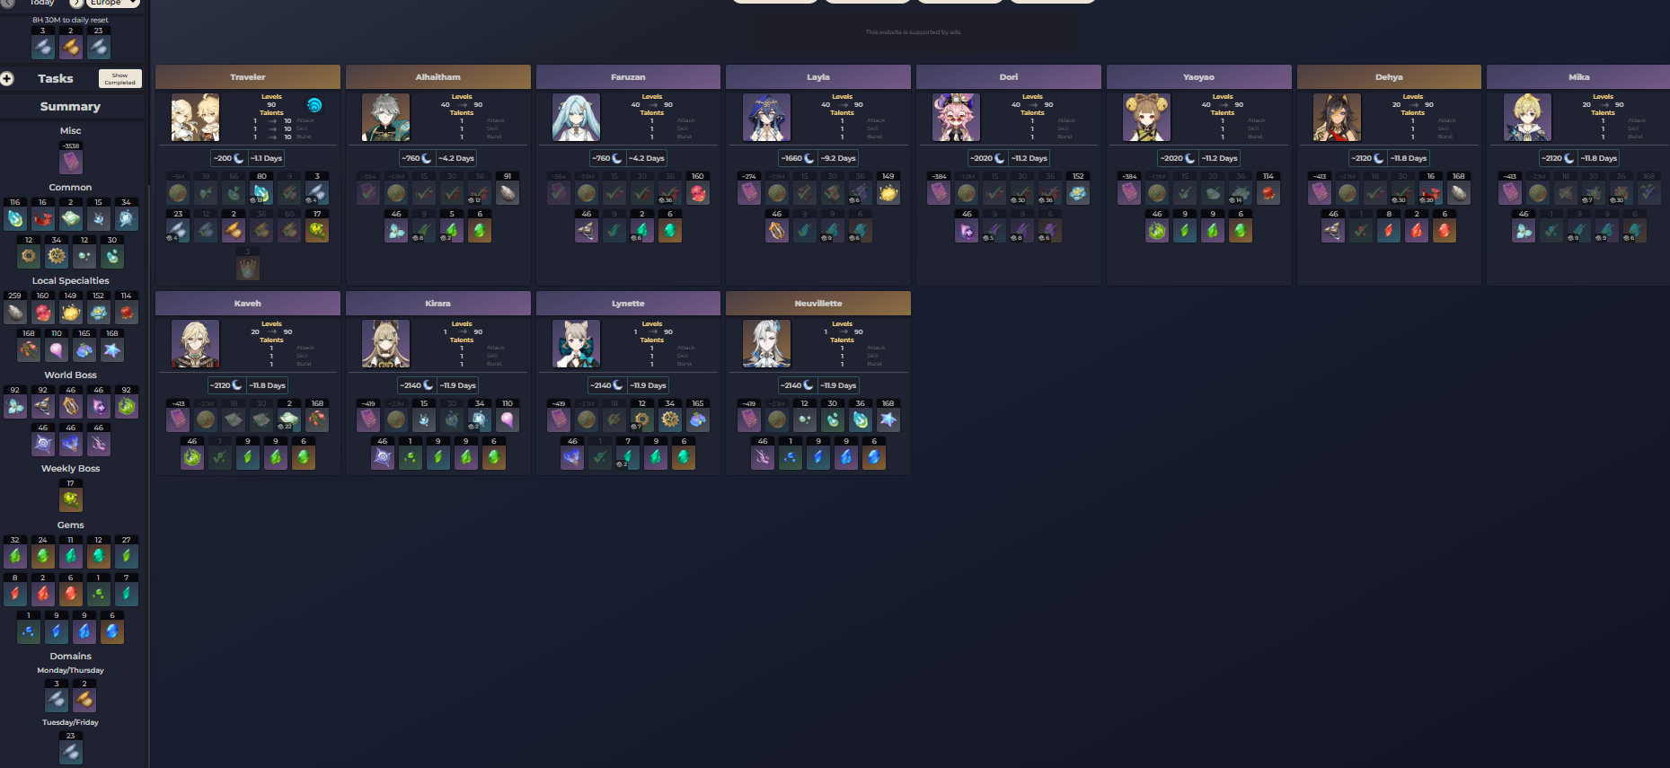Open the Alhaitham card header
This screenshot has width=1670, height=768.
438,77
